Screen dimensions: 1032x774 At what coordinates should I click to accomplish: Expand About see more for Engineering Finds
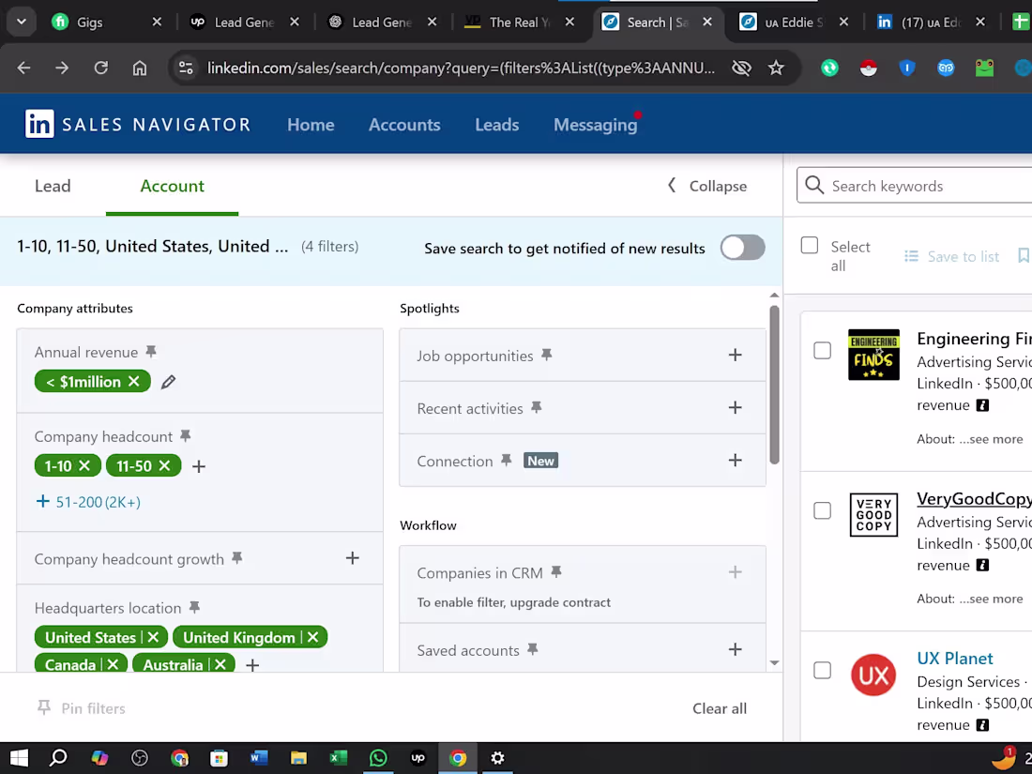coord(991,439)
